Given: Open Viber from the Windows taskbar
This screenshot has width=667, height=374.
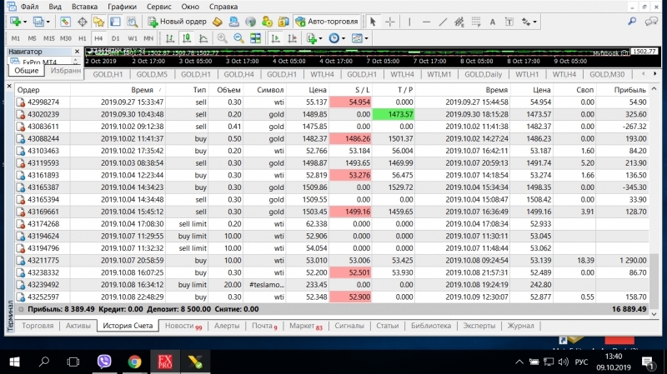Looking at the screenshot, I should pyautogui.click(x=106, y=362).
